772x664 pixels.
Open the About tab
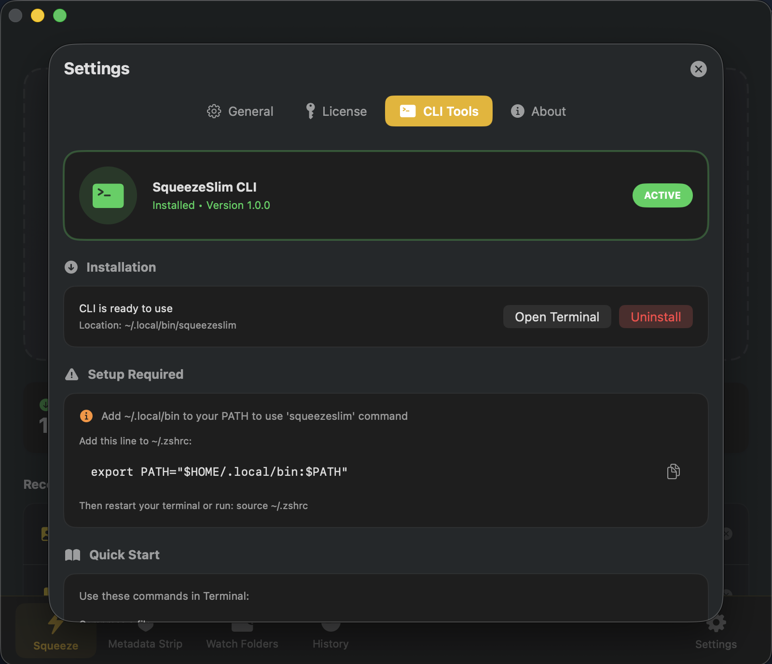tap(537, 111)
